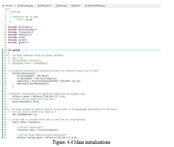Image resolution: width=174 pixels, height=147 pixels.
Task: Click the header file icon on Block.h tab
Action: [x=72, y=6]
